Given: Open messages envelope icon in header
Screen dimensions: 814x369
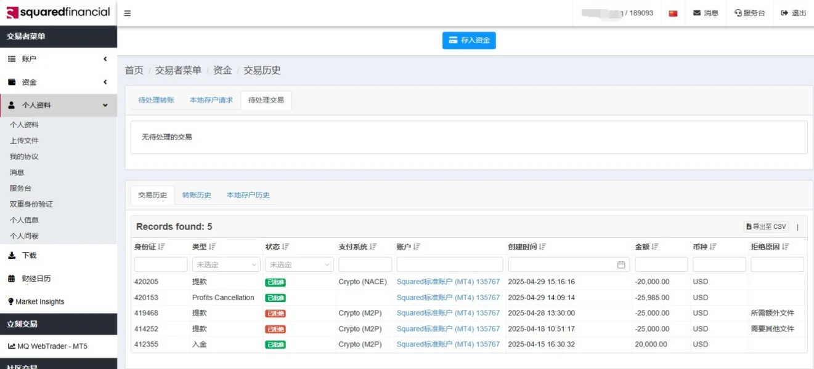Looking at the screenshot, I should [697, 13].
